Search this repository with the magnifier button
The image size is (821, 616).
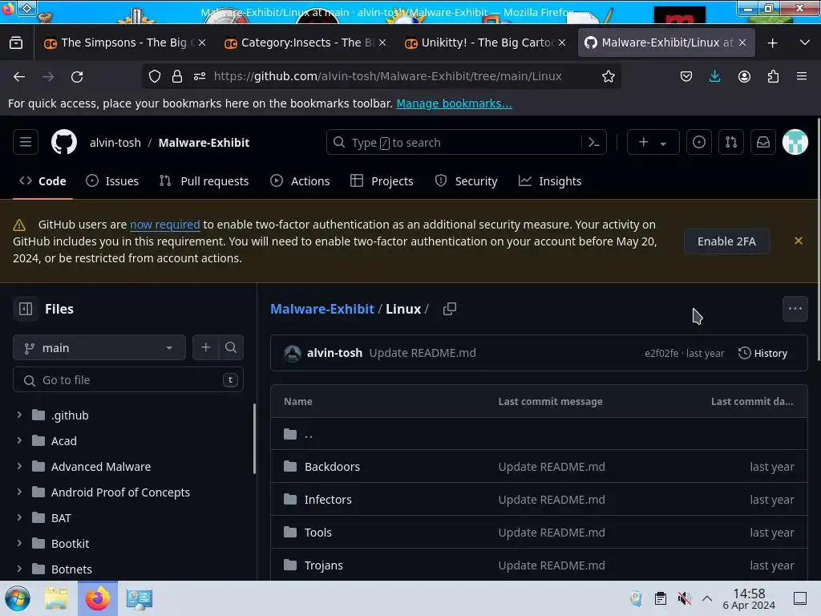pyautogui.click(x=231, y=348)
